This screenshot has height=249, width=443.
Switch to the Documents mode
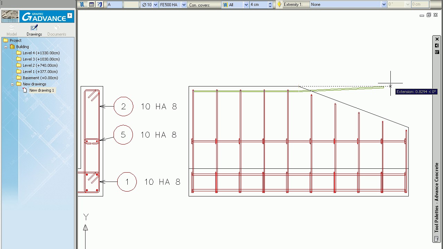[57, 30]
